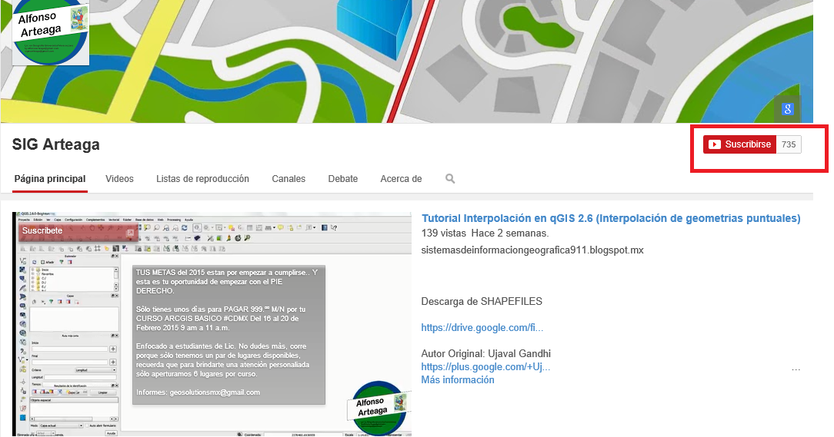Viewport: 834px width, 437px height.
Task: Click the SIG Arteaga channel name
Action: point(56,144)
